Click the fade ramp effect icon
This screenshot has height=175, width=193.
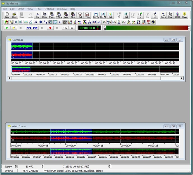[x=31, y=22]
